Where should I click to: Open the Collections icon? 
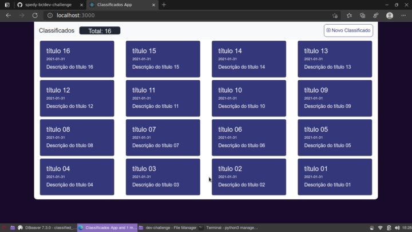coord(363,15)
